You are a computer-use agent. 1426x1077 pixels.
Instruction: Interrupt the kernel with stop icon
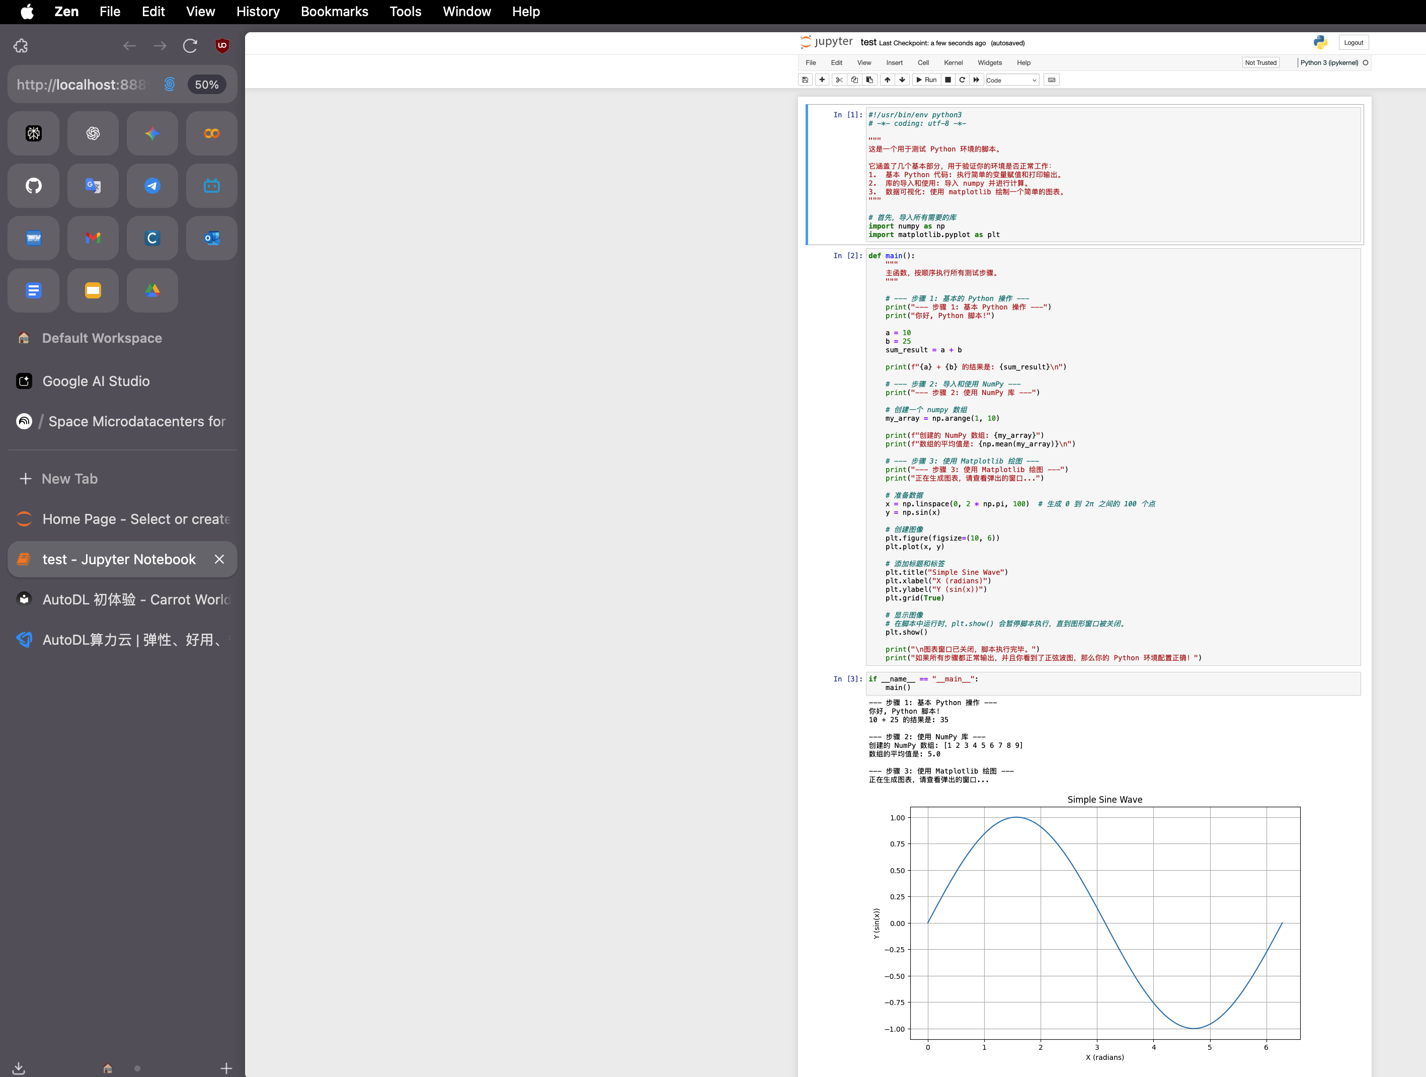947,80
